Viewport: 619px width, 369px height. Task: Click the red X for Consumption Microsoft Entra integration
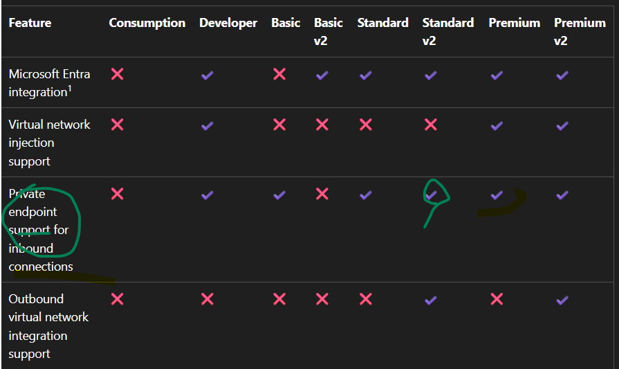coord(118,74)
